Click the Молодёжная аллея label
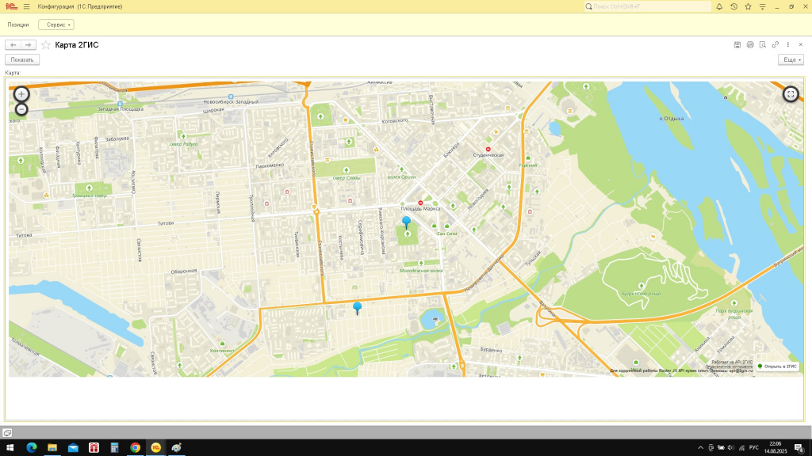 click(x=421, y=271)
